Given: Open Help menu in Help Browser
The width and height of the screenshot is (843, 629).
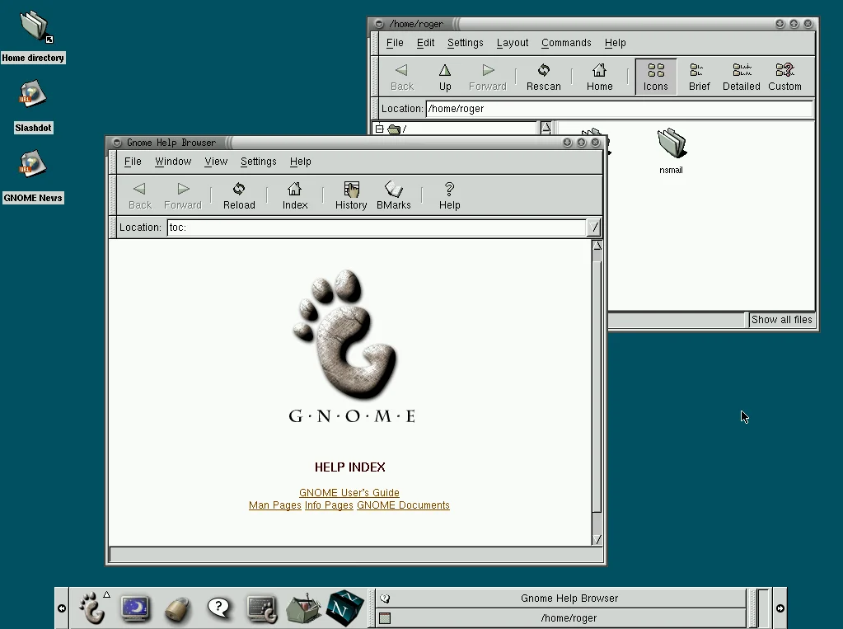Looking at the screenshot, I should (x=301, y=162).
